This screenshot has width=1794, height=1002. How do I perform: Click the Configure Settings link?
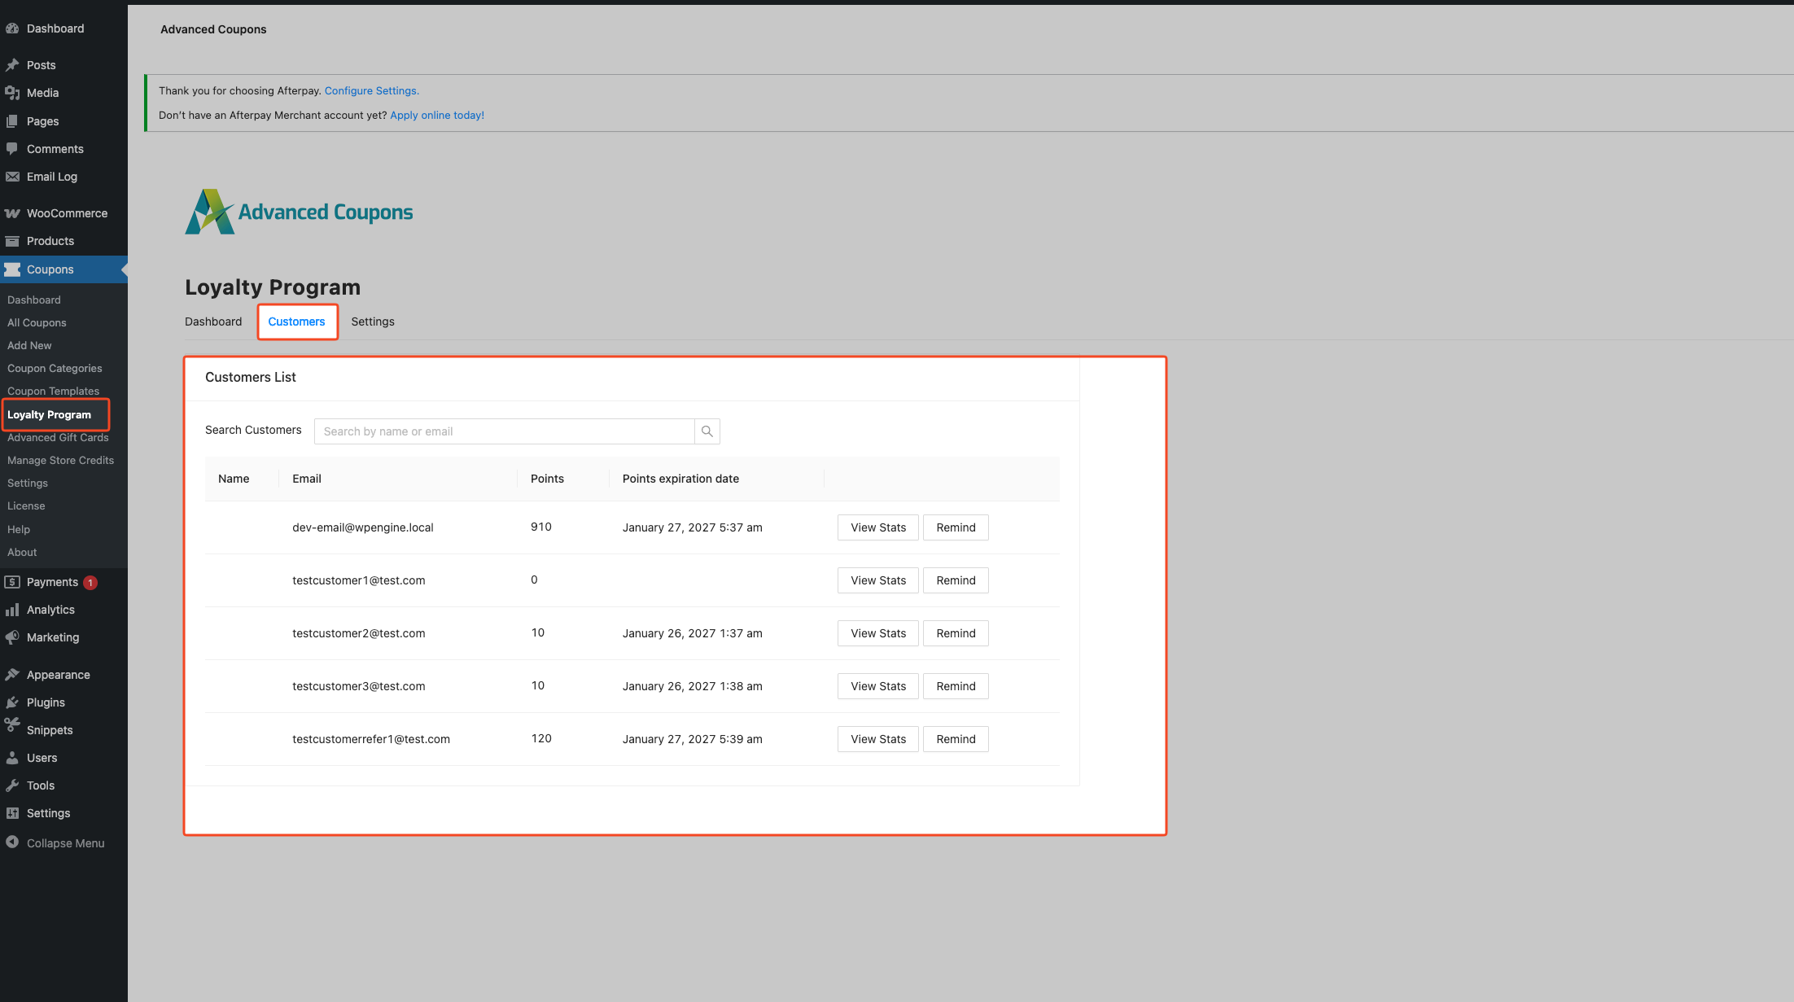coord(371,90)
